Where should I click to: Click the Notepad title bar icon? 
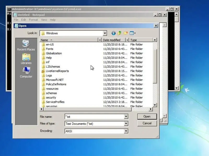coord(15,15)
